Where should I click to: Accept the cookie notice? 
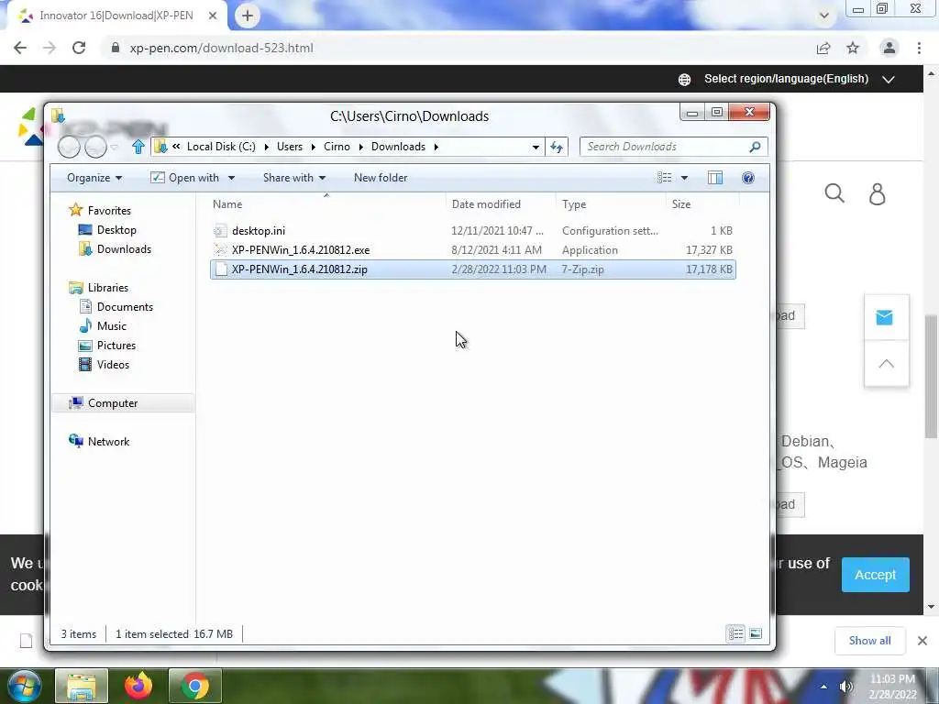click(x=875, y=575)
